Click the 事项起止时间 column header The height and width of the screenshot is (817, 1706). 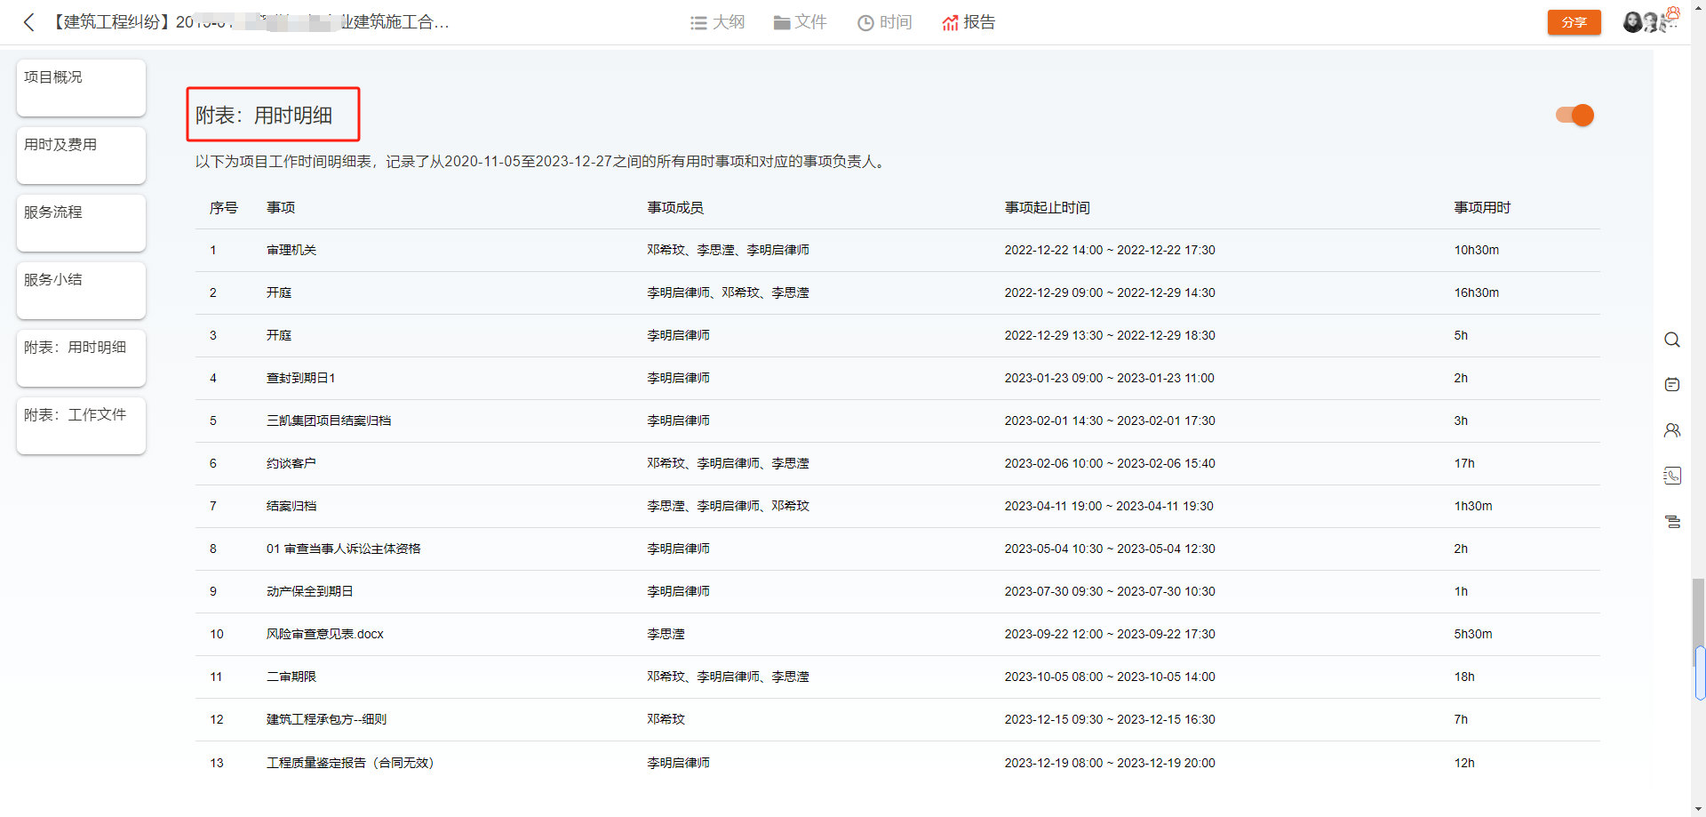point(1048,208)
